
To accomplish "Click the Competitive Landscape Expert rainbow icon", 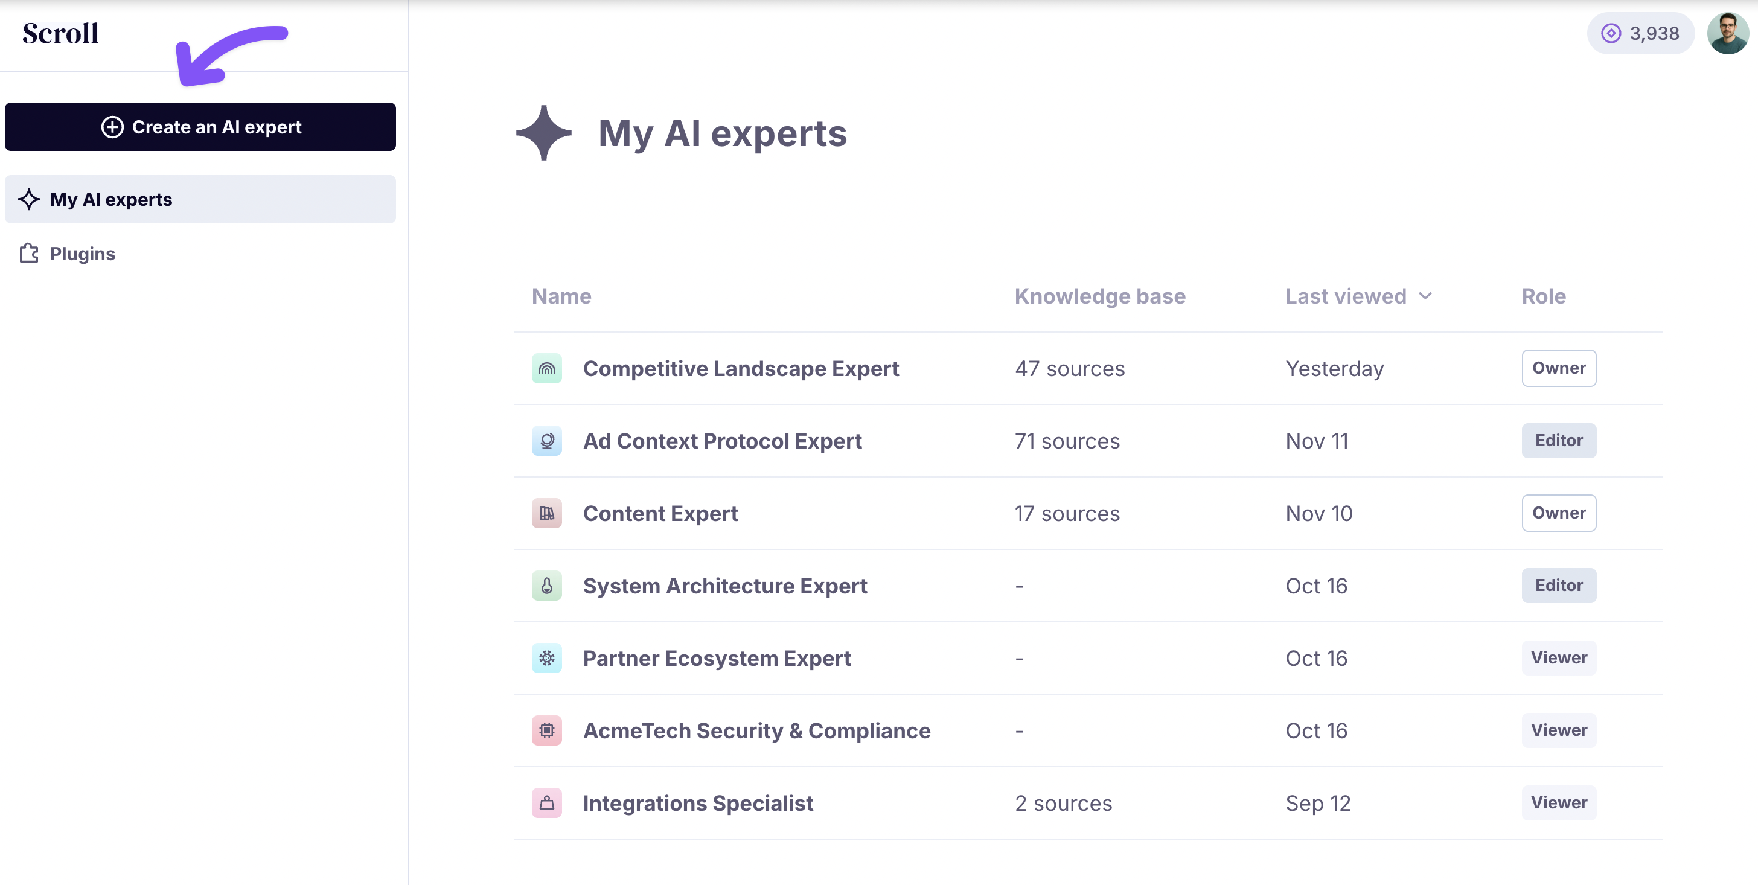I will tap(546, 368).
